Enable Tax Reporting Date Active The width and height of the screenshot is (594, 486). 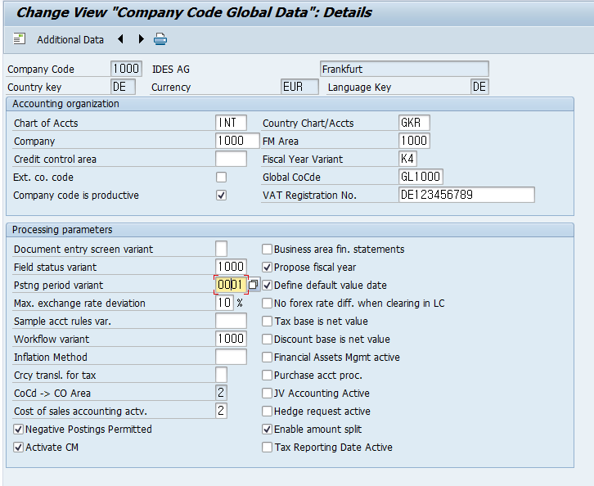[x=267, y=448]
